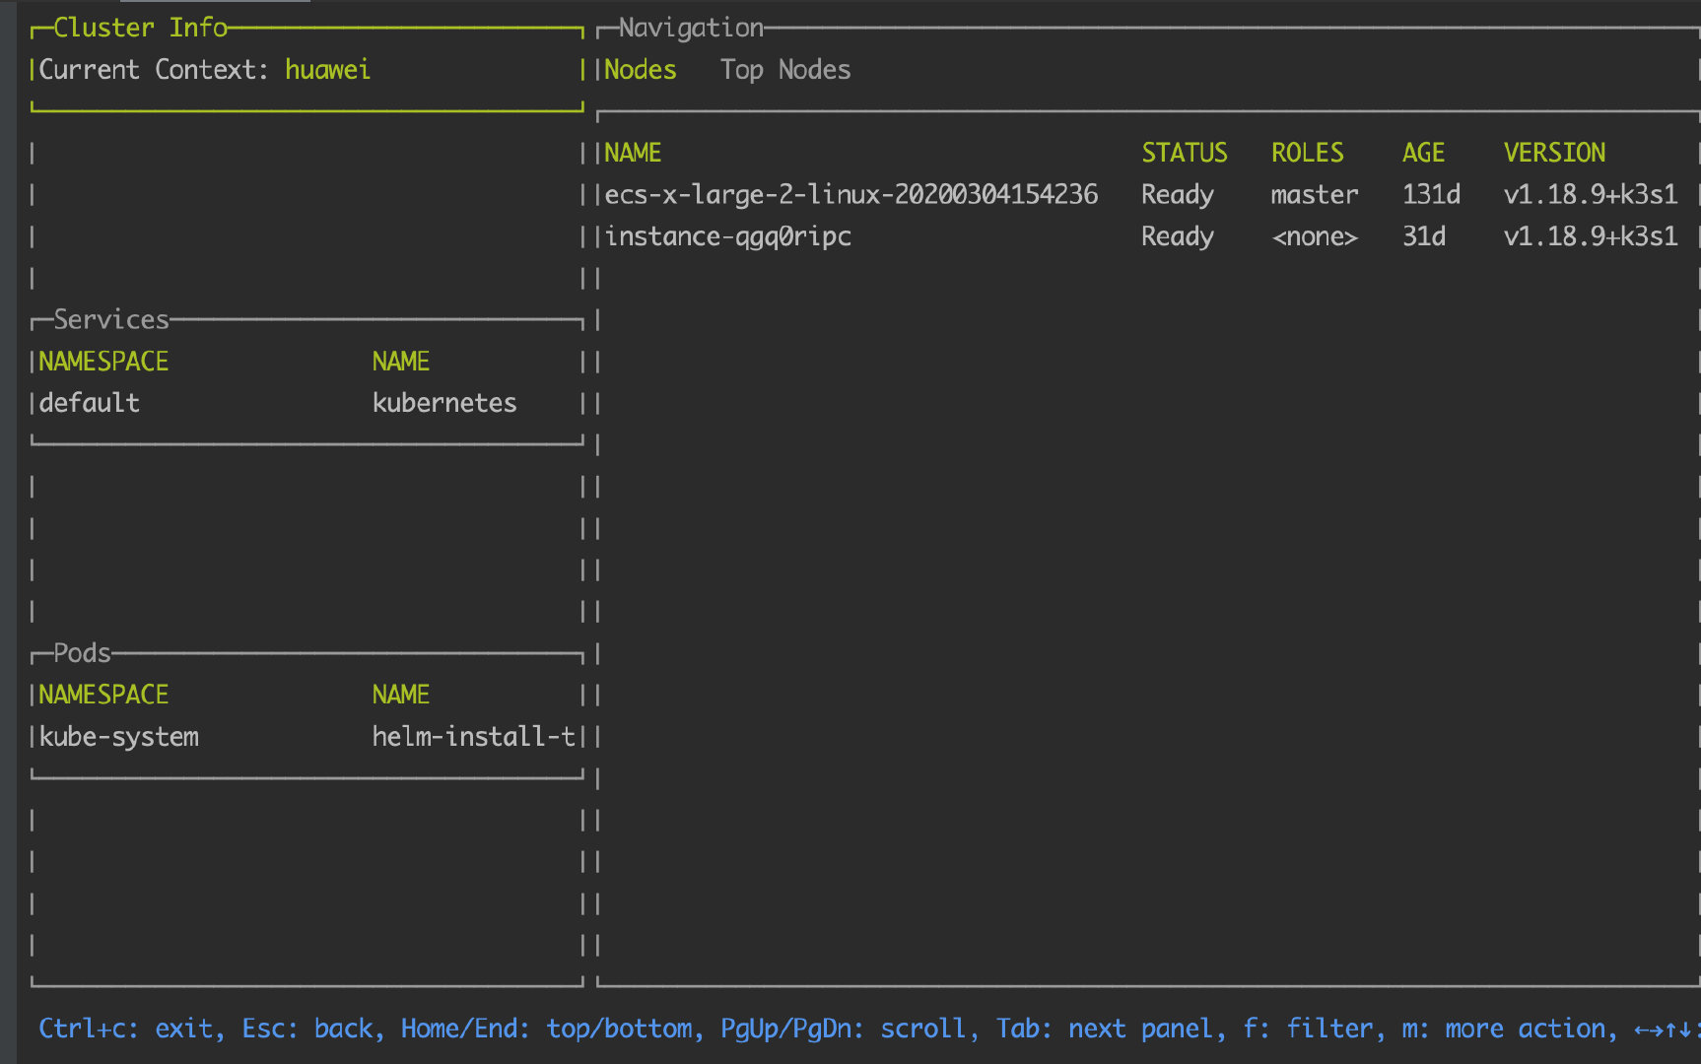Click the "f: filter" shortcut hint

click(x=1308, y=1029)
